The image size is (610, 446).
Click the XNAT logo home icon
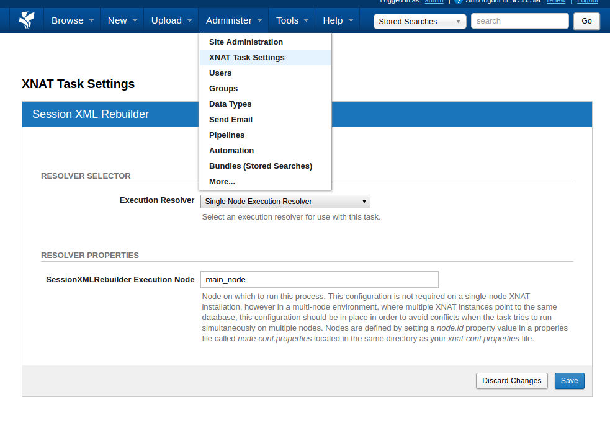point(27,20)
